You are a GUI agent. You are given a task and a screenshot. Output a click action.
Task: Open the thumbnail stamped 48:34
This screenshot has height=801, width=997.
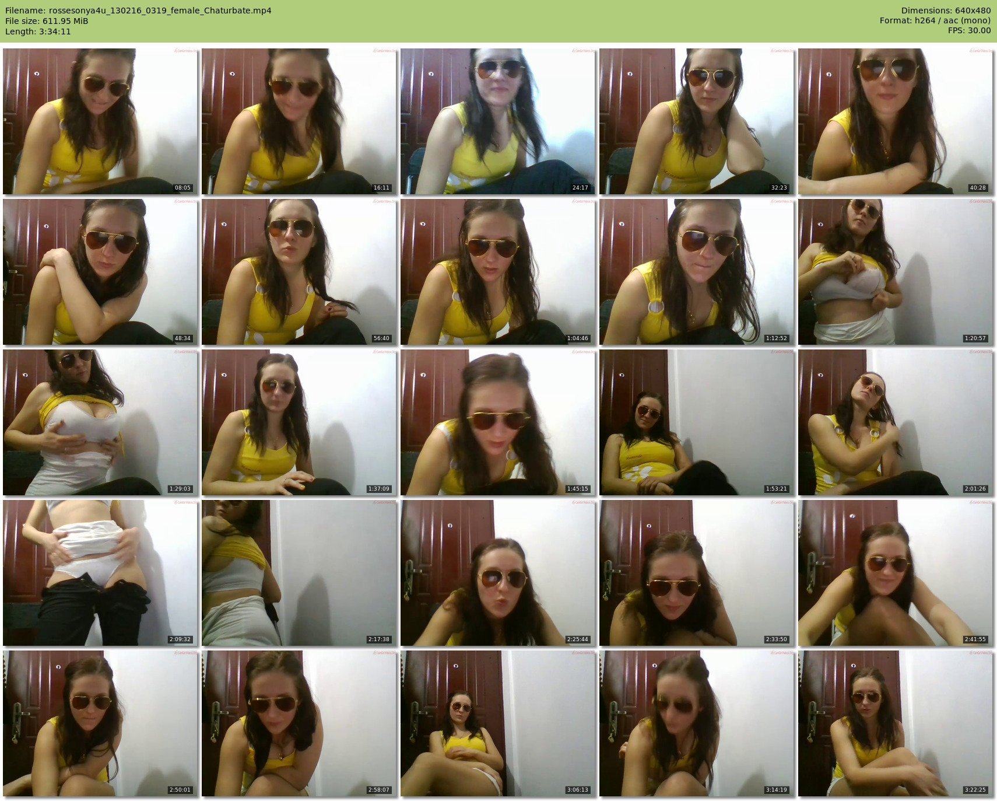tap(100, 272)
